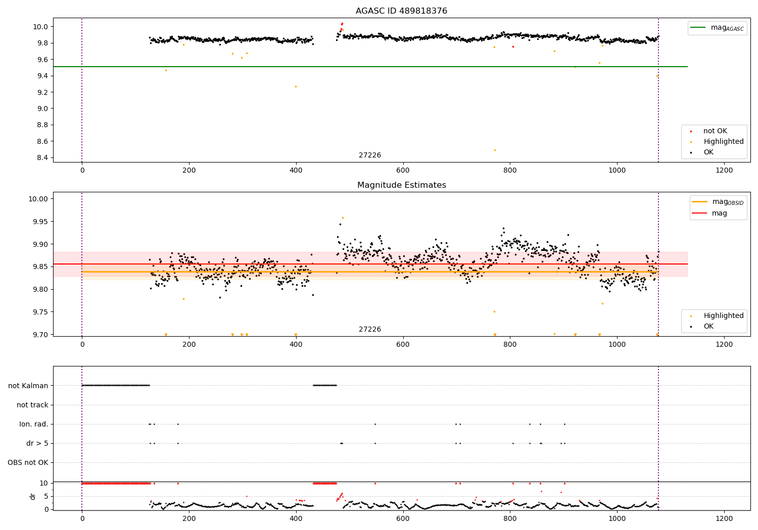This screenshot has width=758, height=530.
Task: Click the '8.8' y-axis tick label
Action: (42, 125)
